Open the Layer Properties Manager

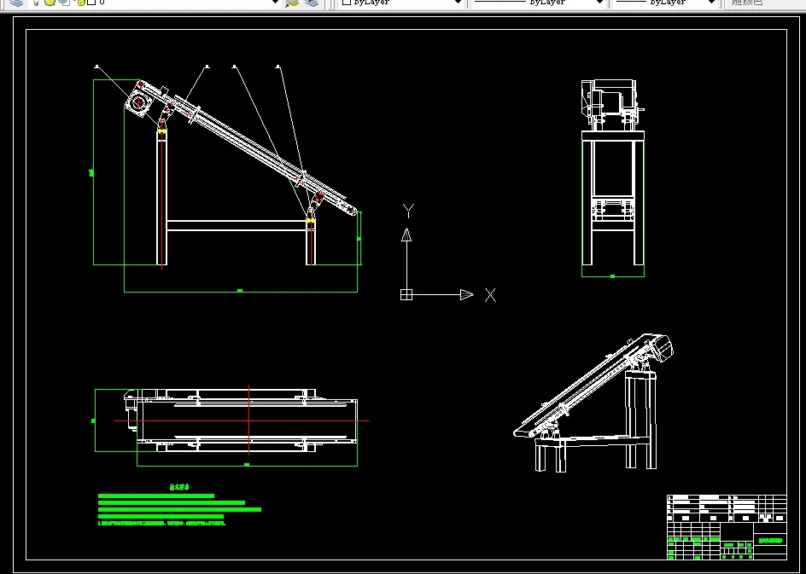click(x=17, y=3)
